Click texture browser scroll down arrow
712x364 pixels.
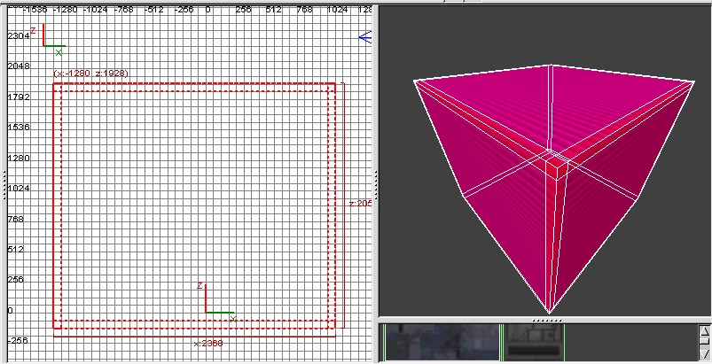704,354
